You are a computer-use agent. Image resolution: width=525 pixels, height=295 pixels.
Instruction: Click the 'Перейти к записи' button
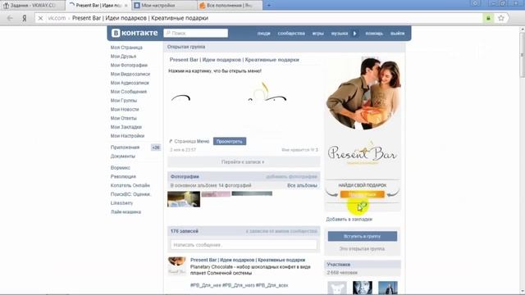244,162
